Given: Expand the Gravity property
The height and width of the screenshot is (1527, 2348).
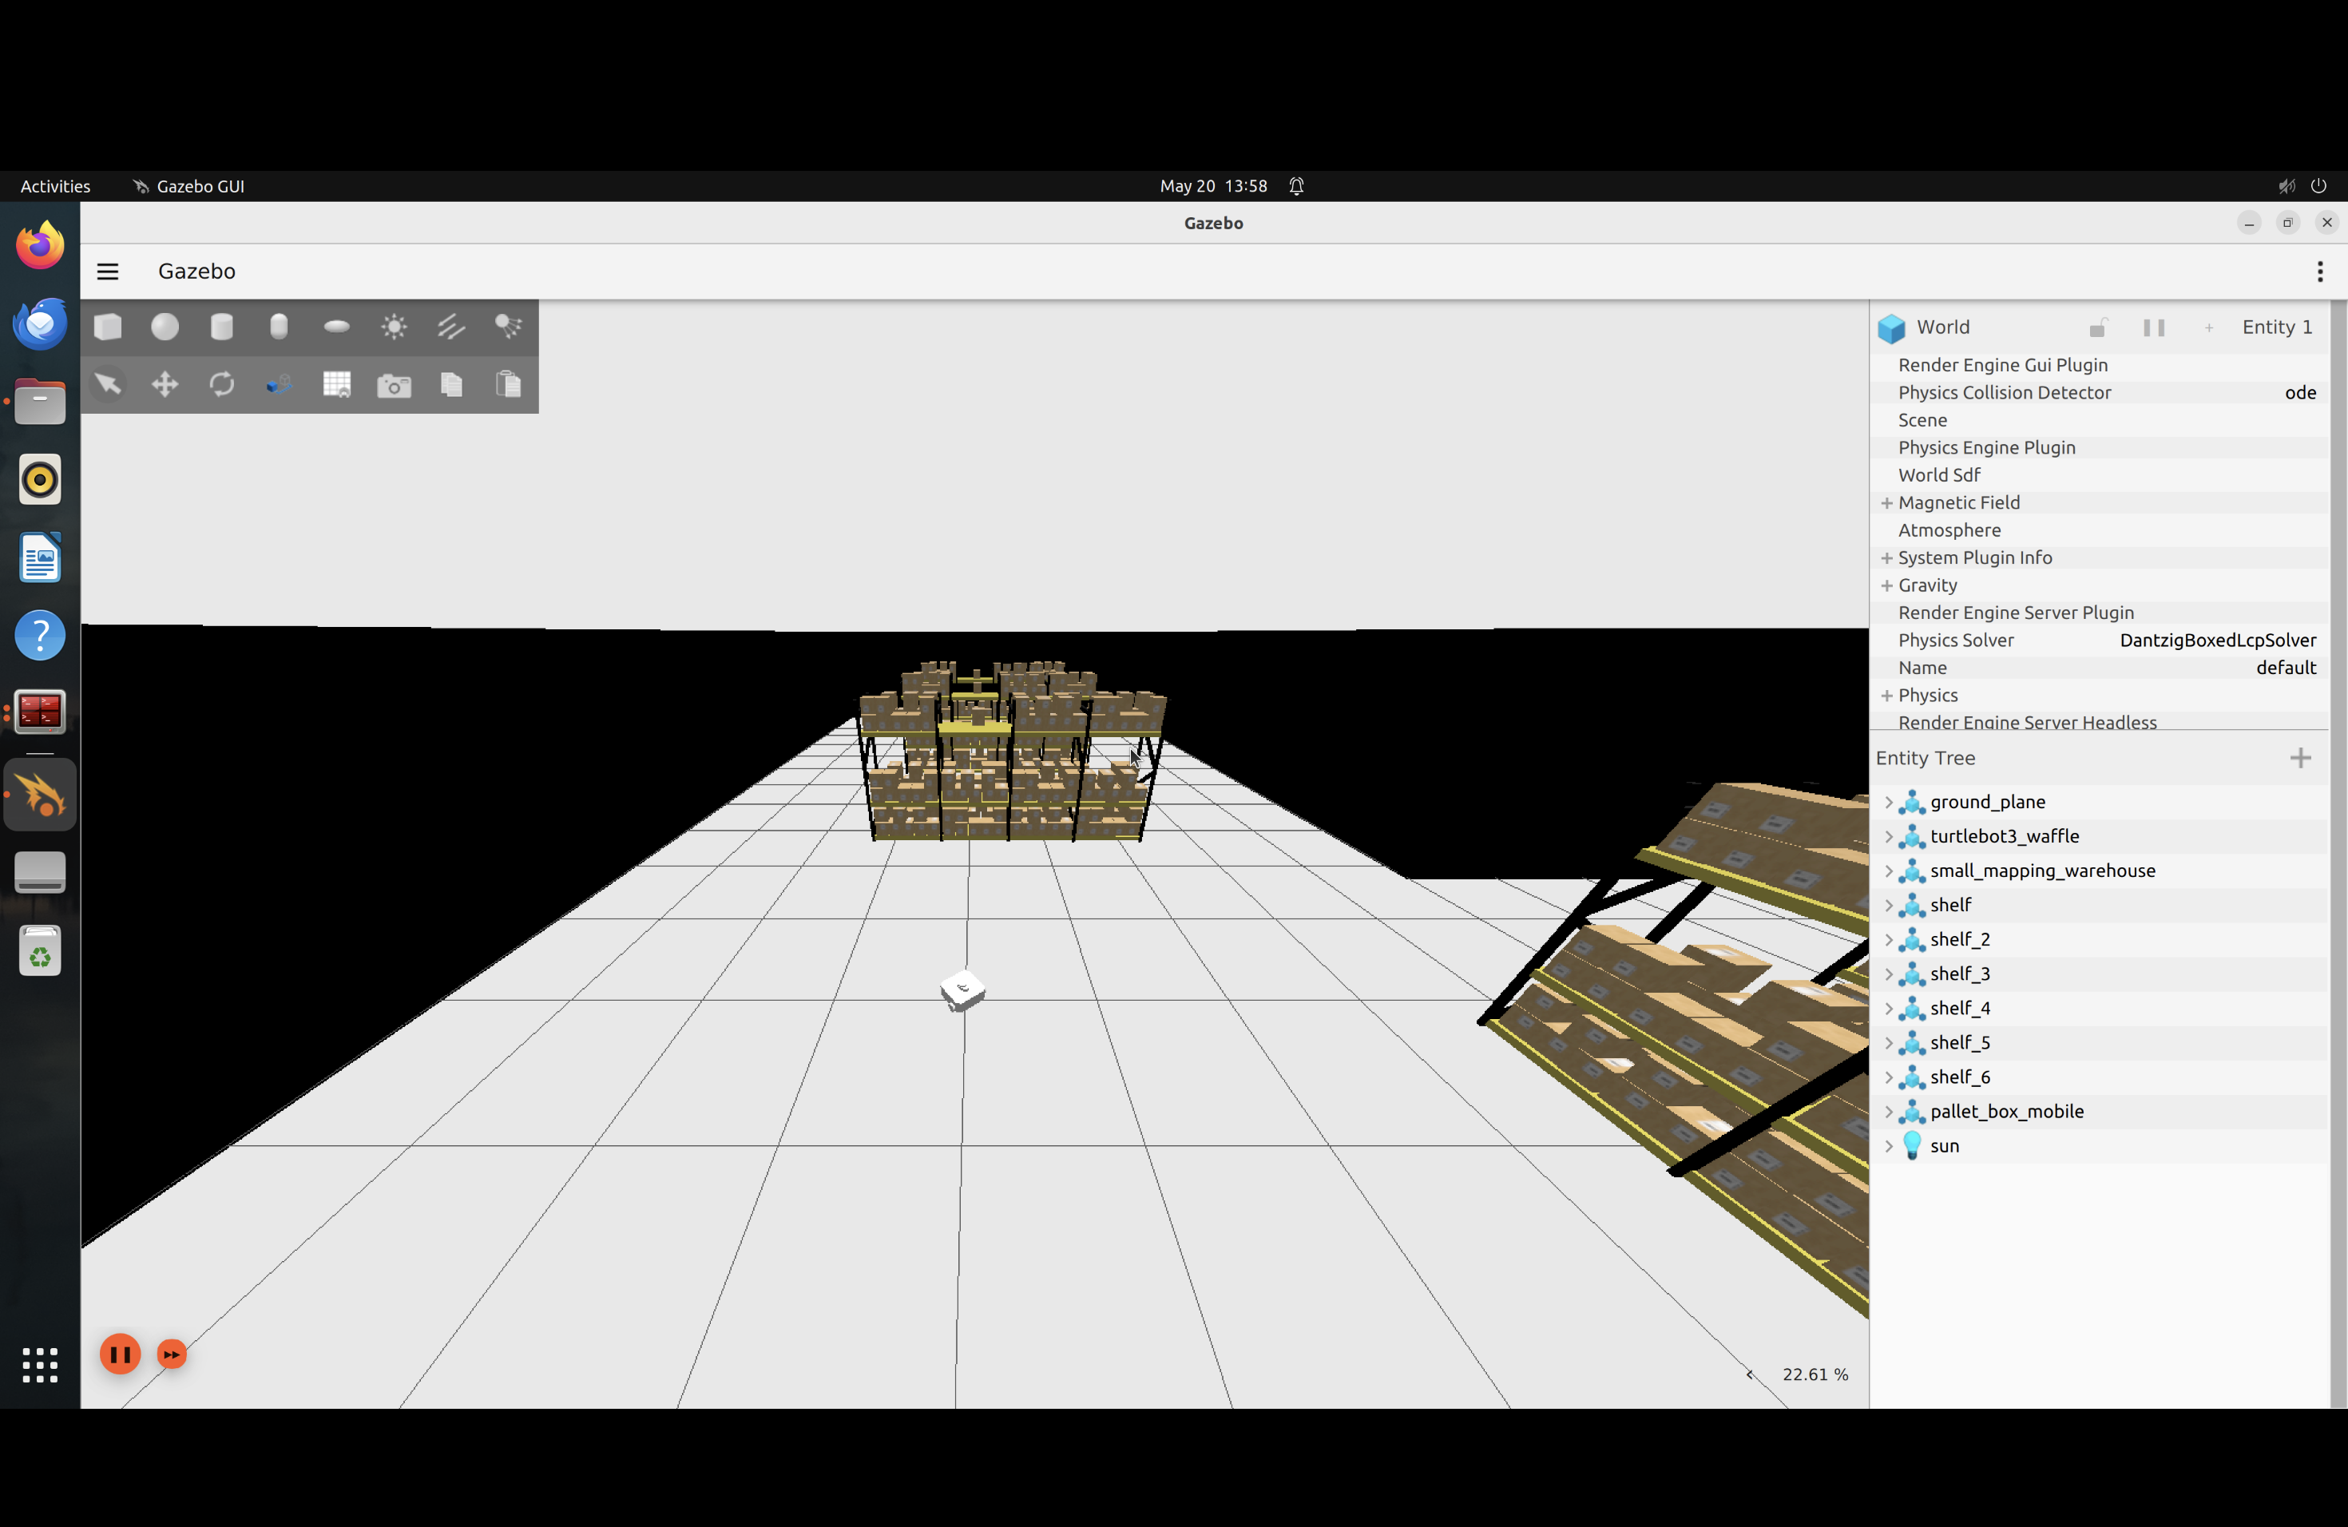Looking at the screenshot, I should [1886, 586].
